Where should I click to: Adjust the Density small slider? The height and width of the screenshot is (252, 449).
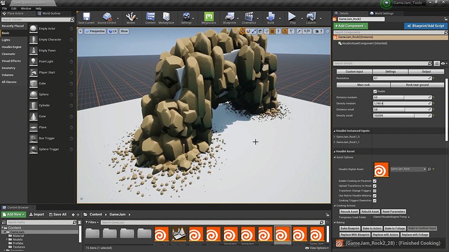[x=402, y=116]
